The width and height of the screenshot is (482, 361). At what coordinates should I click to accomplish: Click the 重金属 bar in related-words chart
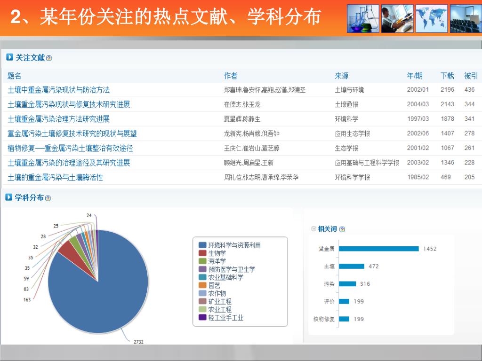pos(379,249)
